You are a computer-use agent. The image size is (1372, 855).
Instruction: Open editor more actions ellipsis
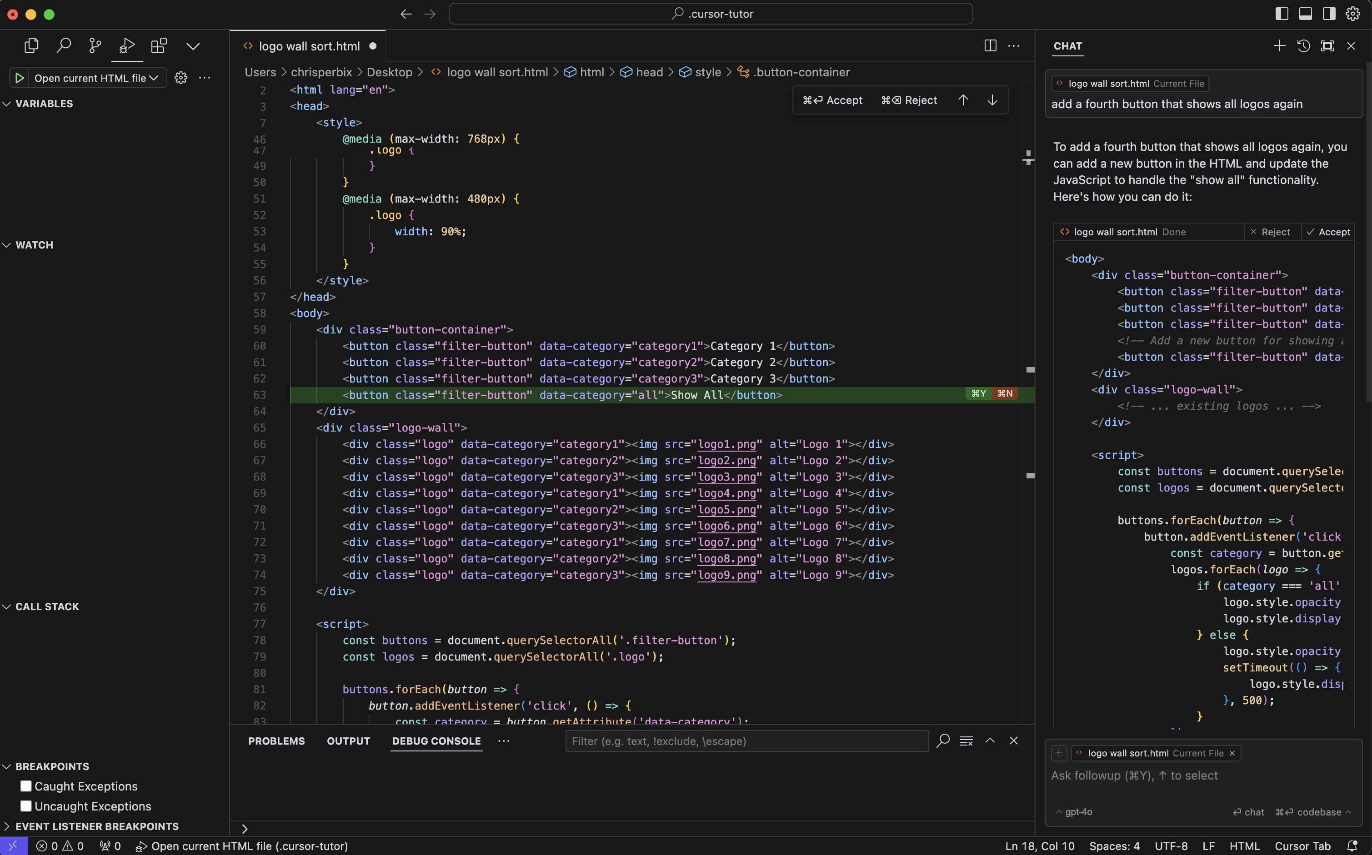tap(1014, 46)
